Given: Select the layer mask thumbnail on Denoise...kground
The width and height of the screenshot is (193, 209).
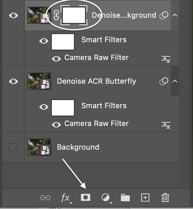Looking at the screenshot, I should [74, 15].
